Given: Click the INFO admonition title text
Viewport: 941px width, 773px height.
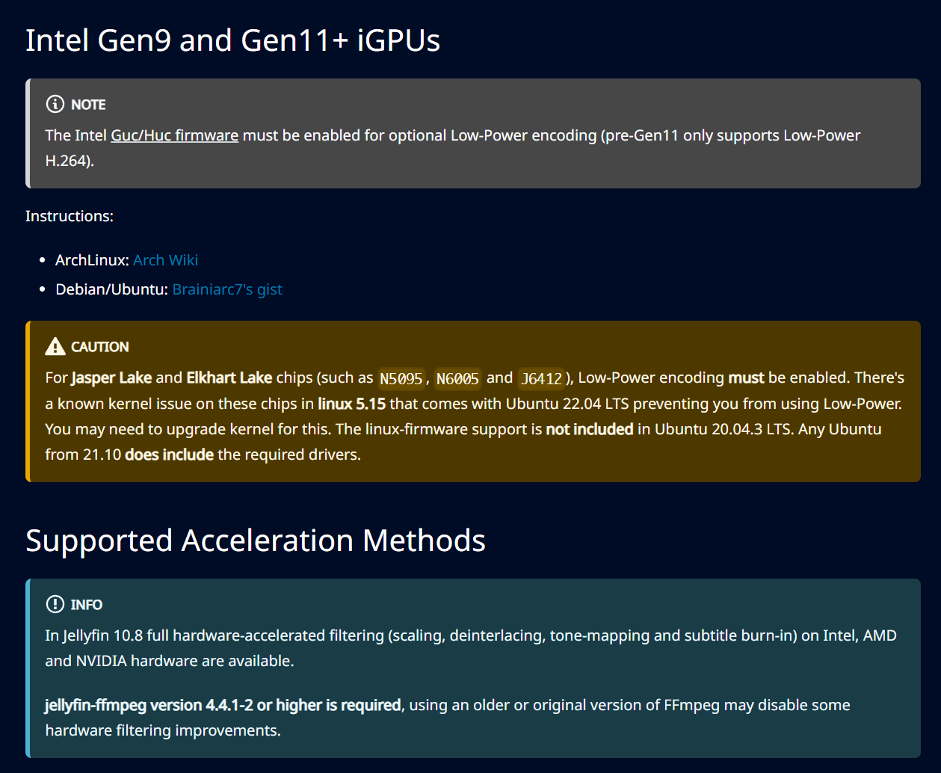Looking at the screenshot, I should click(x=87, y=605).
